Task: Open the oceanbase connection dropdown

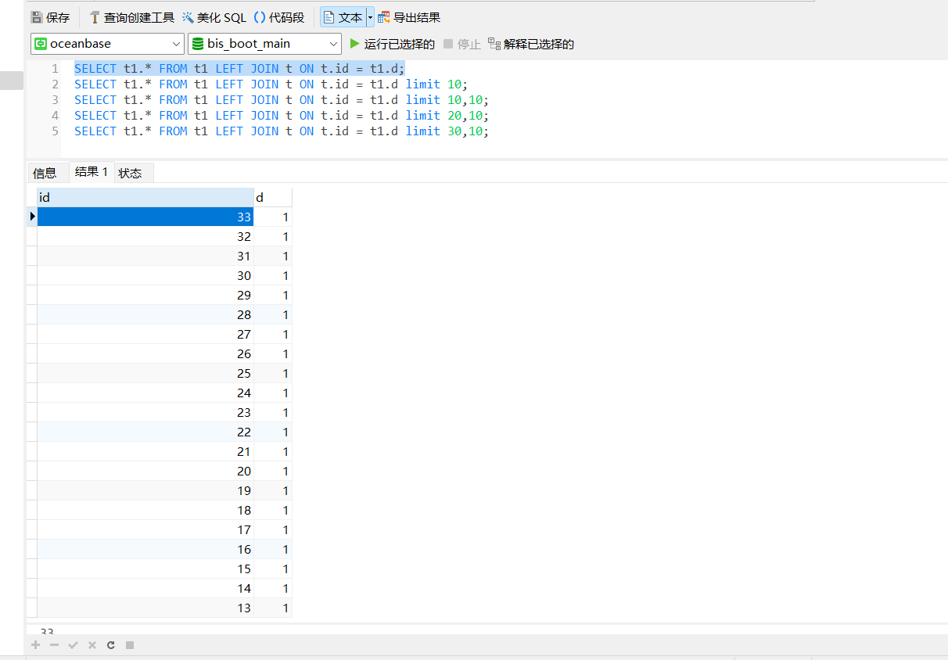Action: pyautogui.click(x=107, y=44)
